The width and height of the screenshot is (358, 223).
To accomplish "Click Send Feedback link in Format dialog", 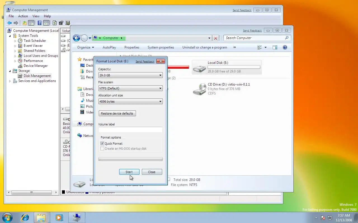I will [145, 61].
